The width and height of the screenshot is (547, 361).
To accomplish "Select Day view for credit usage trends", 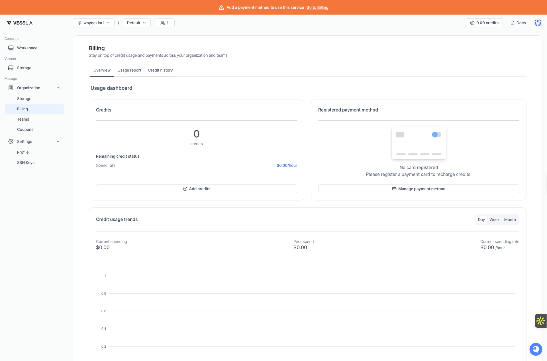I will pos(481,220).
